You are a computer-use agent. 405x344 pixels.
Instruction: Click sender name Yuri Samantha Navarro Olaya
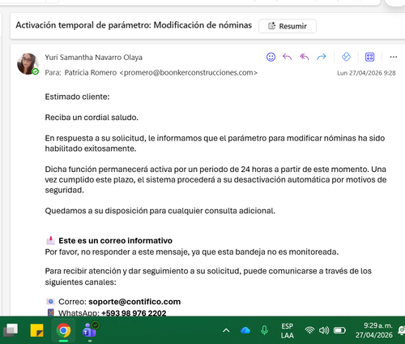pos(93,58)
